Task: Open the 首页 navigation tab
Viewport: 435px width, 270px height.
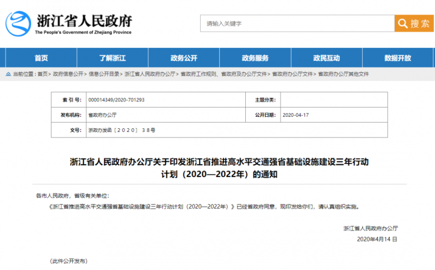Action: pyautogui.click(x=41, y=58)
